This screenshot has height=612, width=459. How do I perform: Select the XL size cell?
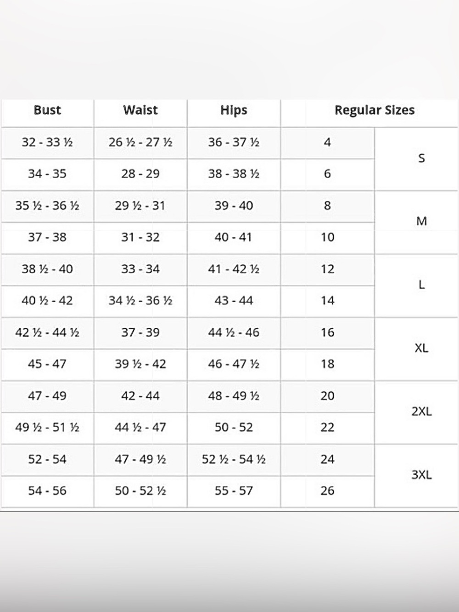click(x=421, y=348)
